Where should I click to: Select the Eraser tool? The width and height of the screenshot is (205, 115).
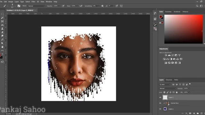[x=2, y=32]
